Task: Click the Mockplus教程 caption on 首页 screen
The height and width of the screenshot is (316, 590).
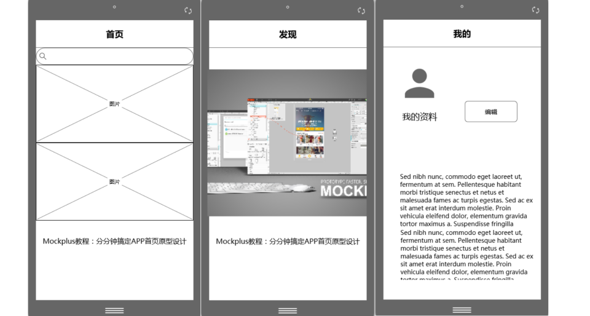Action: (x=114, y=241)
